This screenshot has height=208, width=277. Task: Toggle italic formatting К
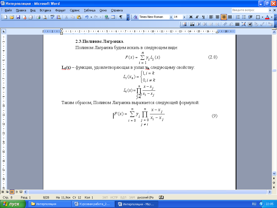click(x=197, y=17)
